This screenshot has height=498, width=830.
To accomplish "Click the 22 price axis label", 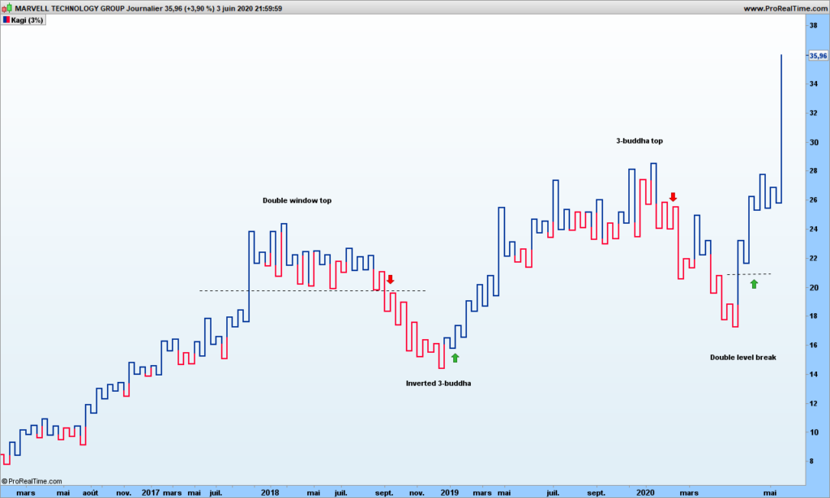I will pyautogui.click(x=814, y=258).
